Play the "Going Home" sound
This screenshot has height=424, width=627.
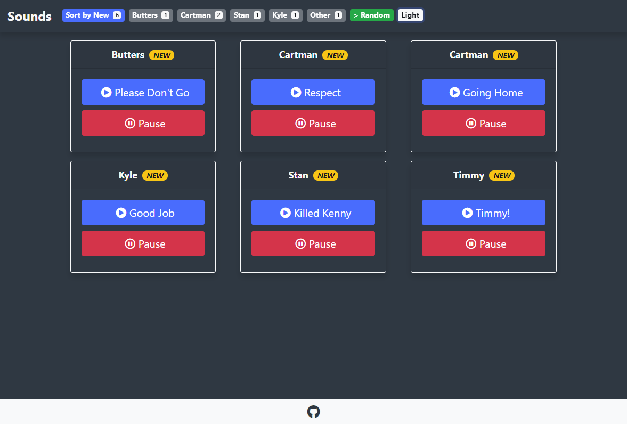484,92
